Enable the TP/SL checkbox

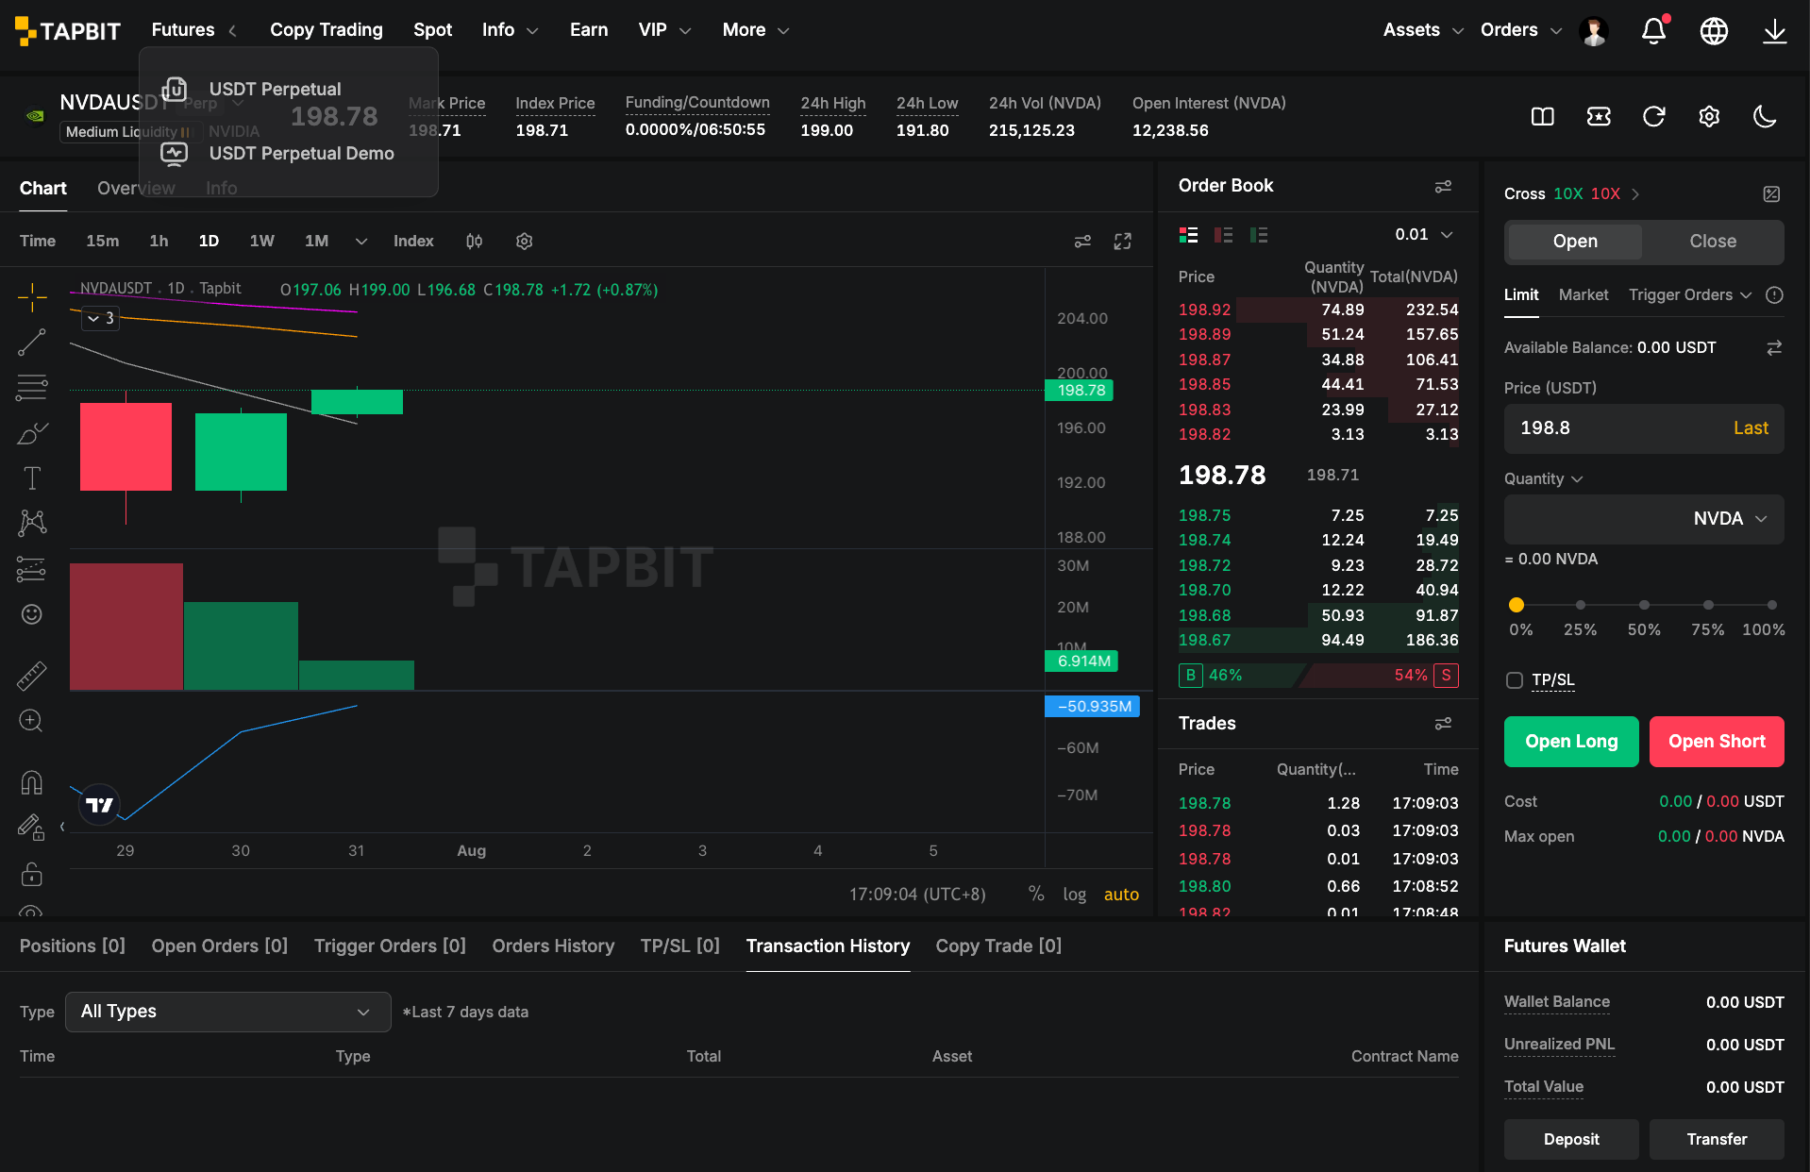[1515, 680]
